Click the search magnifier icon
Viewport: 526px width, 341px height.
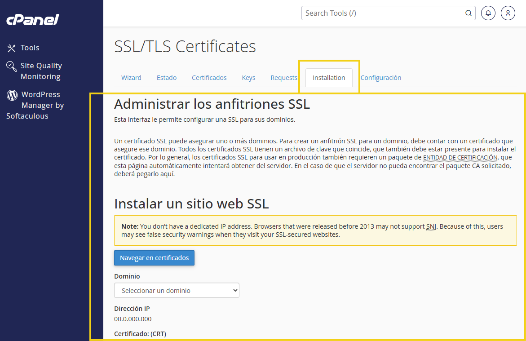click(469, 13)
